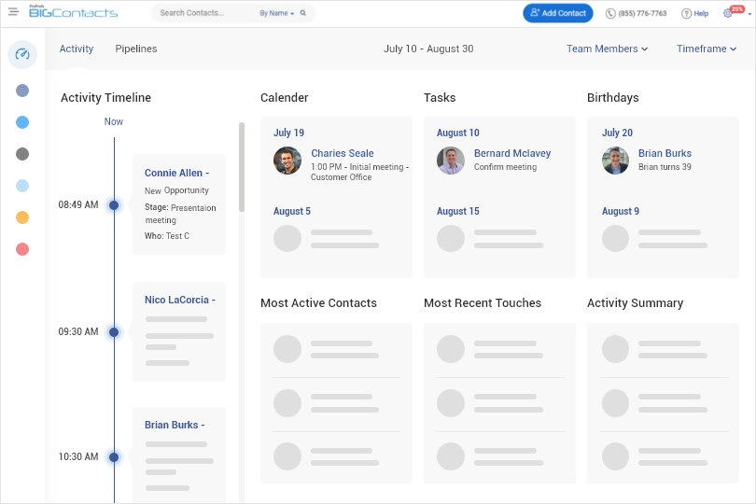Click the search magnifier icon
This screenshot has width=756, height=504.
[304, 14]
